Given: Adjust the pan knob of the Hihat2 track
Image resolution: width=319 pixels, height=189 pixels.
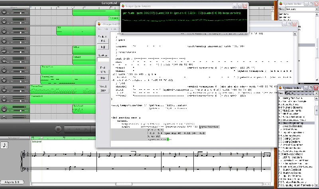Looking at the screenshot, I should pos(4,60).
